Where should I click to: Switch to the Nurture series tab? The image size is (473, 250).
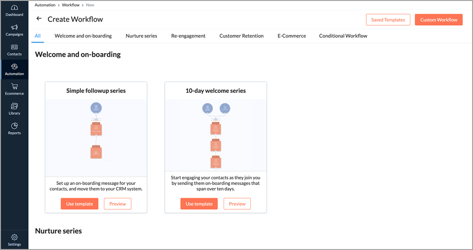pos(141,36)
